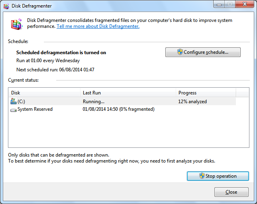Click the Progress column header
The height and width of the screenshot is (204, 257).
[x=206, y=92]
